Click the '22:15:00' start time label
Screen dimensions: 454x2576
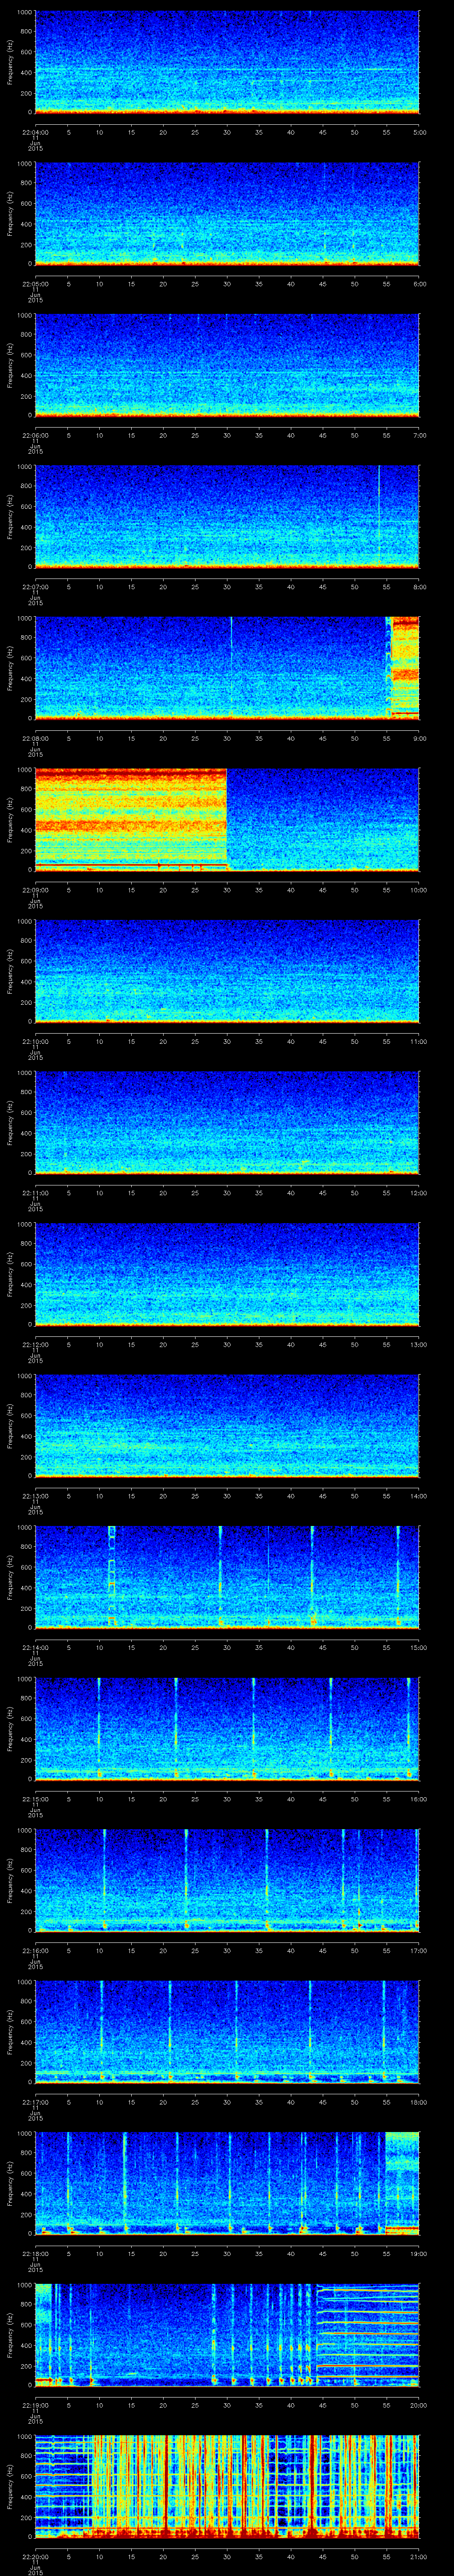click(x=35, y=1799)
